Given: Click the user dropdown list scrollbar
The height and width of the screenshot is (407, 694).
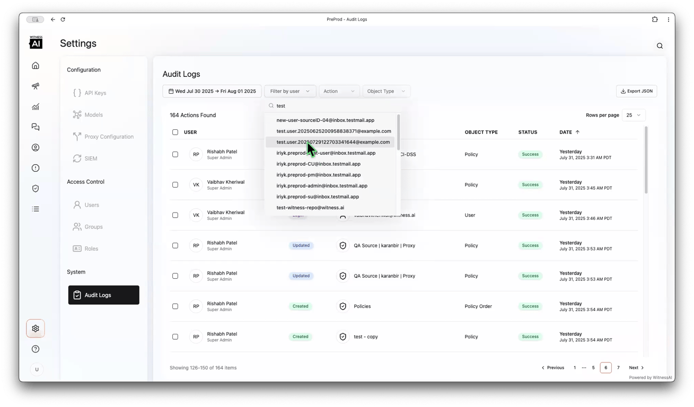Looking at the screenshot, I should [398, 132].
